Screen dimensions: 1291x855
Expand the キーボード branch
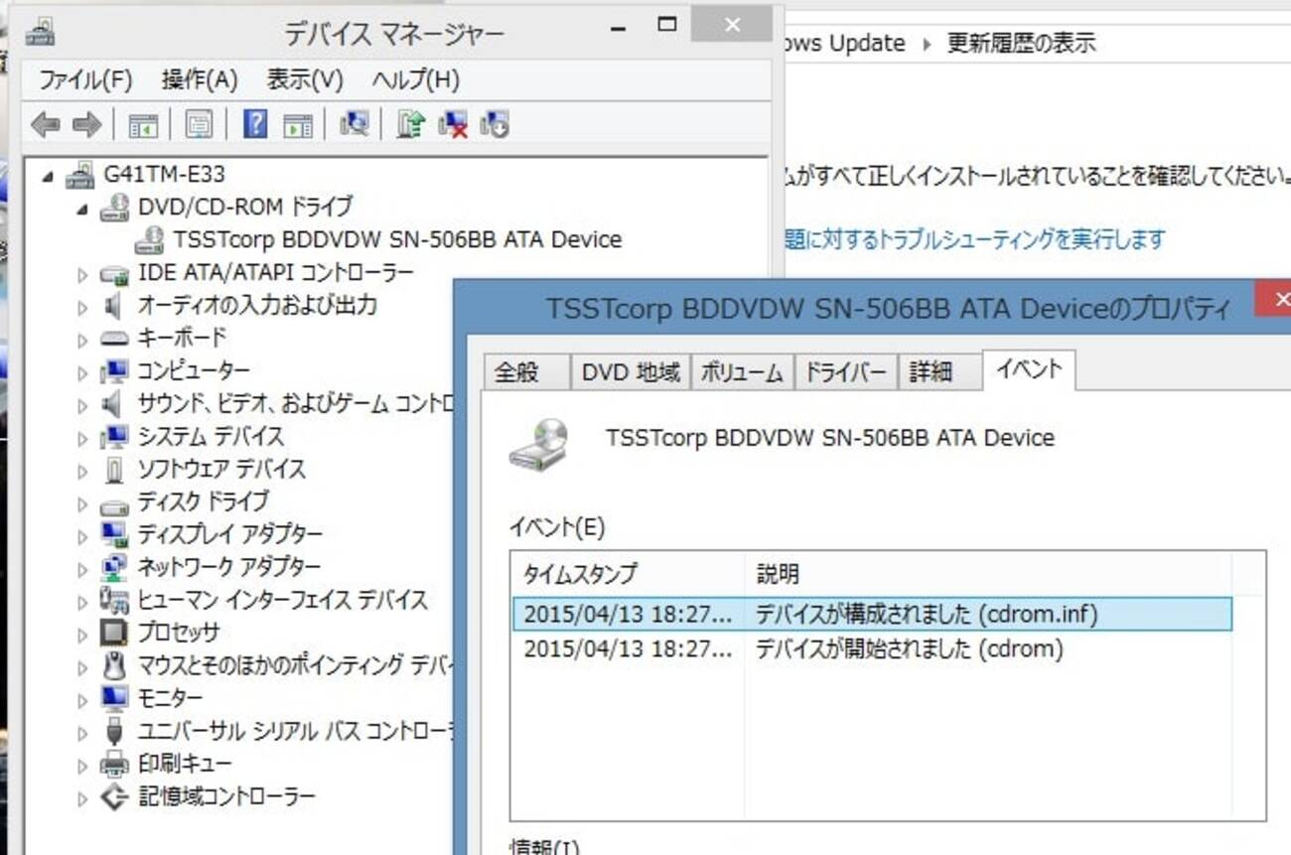(x=82, y=340)
